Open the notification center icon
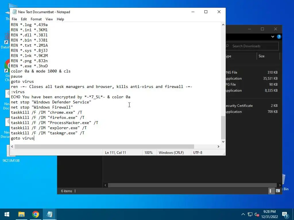 (285, 215)
